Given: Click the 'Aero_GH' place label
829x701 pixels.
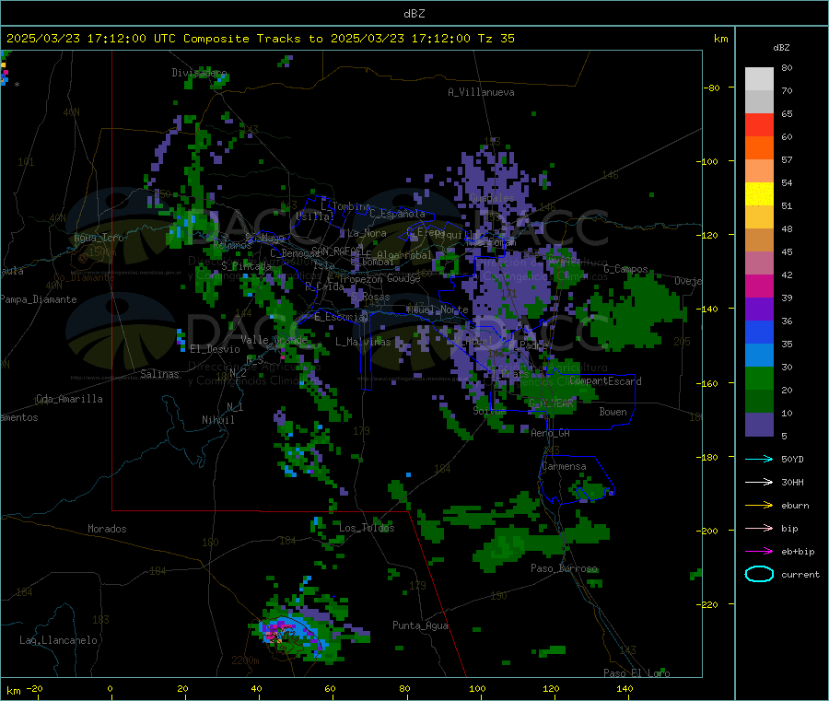Looking at the screenshot, I should [551, 433].
